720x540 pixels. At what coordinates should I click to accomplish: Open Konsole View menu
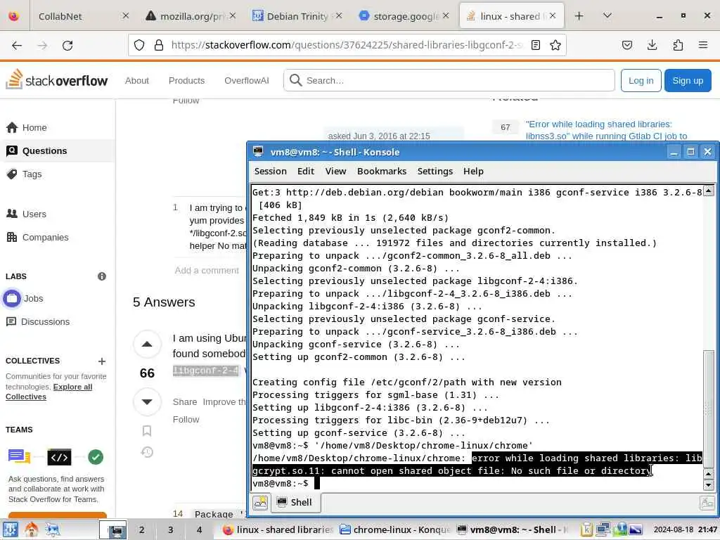335,172
